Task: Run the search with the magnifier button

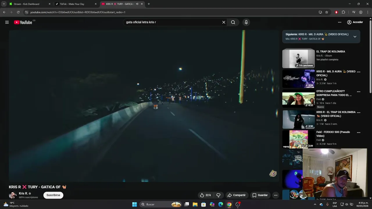Action: [233, 22]
